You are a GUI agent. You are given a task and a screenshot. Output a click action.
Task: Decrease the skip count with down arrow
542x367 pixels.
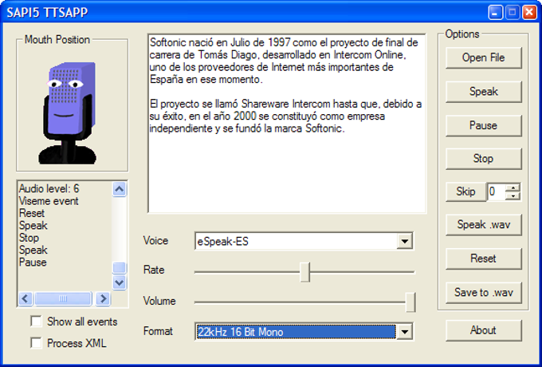(513, 196)
